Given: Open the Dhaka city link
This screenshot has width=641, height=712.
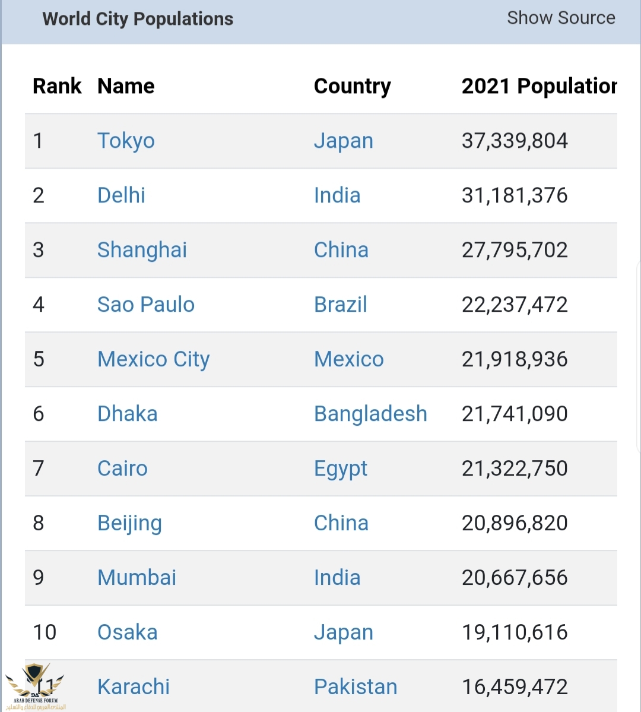Looking at the screenshot, I should (127, 414).
